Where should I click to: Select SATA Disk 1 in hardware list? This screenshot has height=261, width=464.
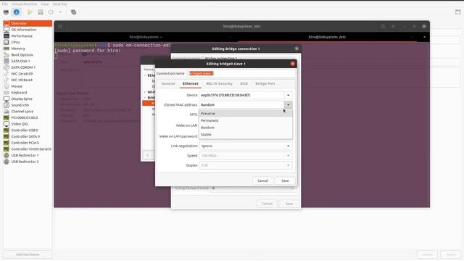tap(28, 61)
